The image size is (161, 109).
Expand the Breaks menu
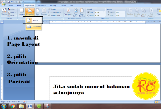(53, 9)
